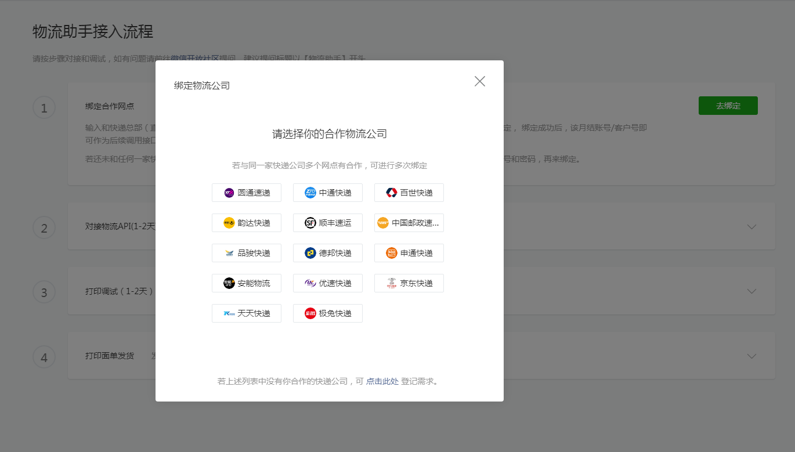
Task: Choose 品骏快递 text label
Action: tap(254, 253)
